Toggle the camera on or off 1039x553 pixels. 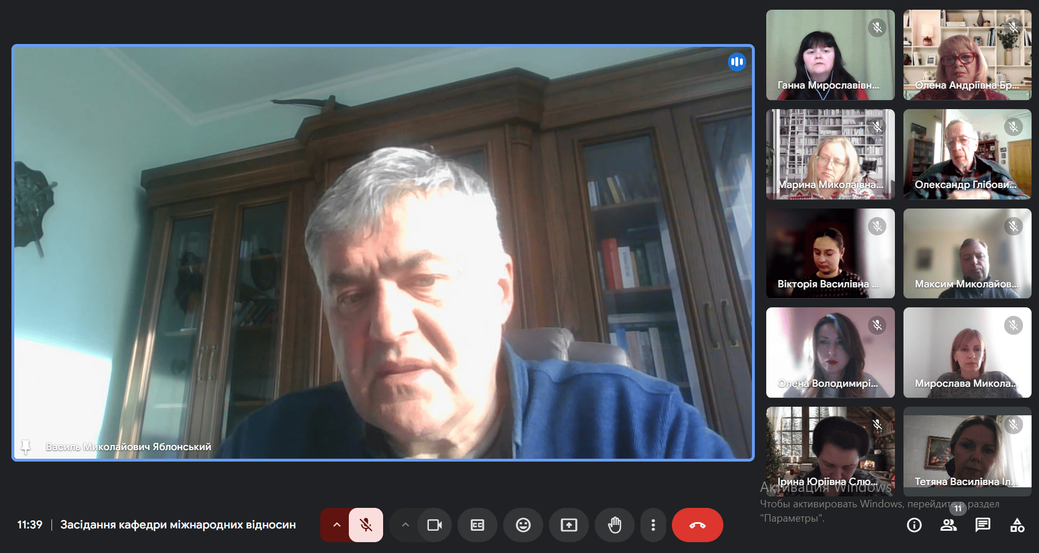[x=434, y=525]
